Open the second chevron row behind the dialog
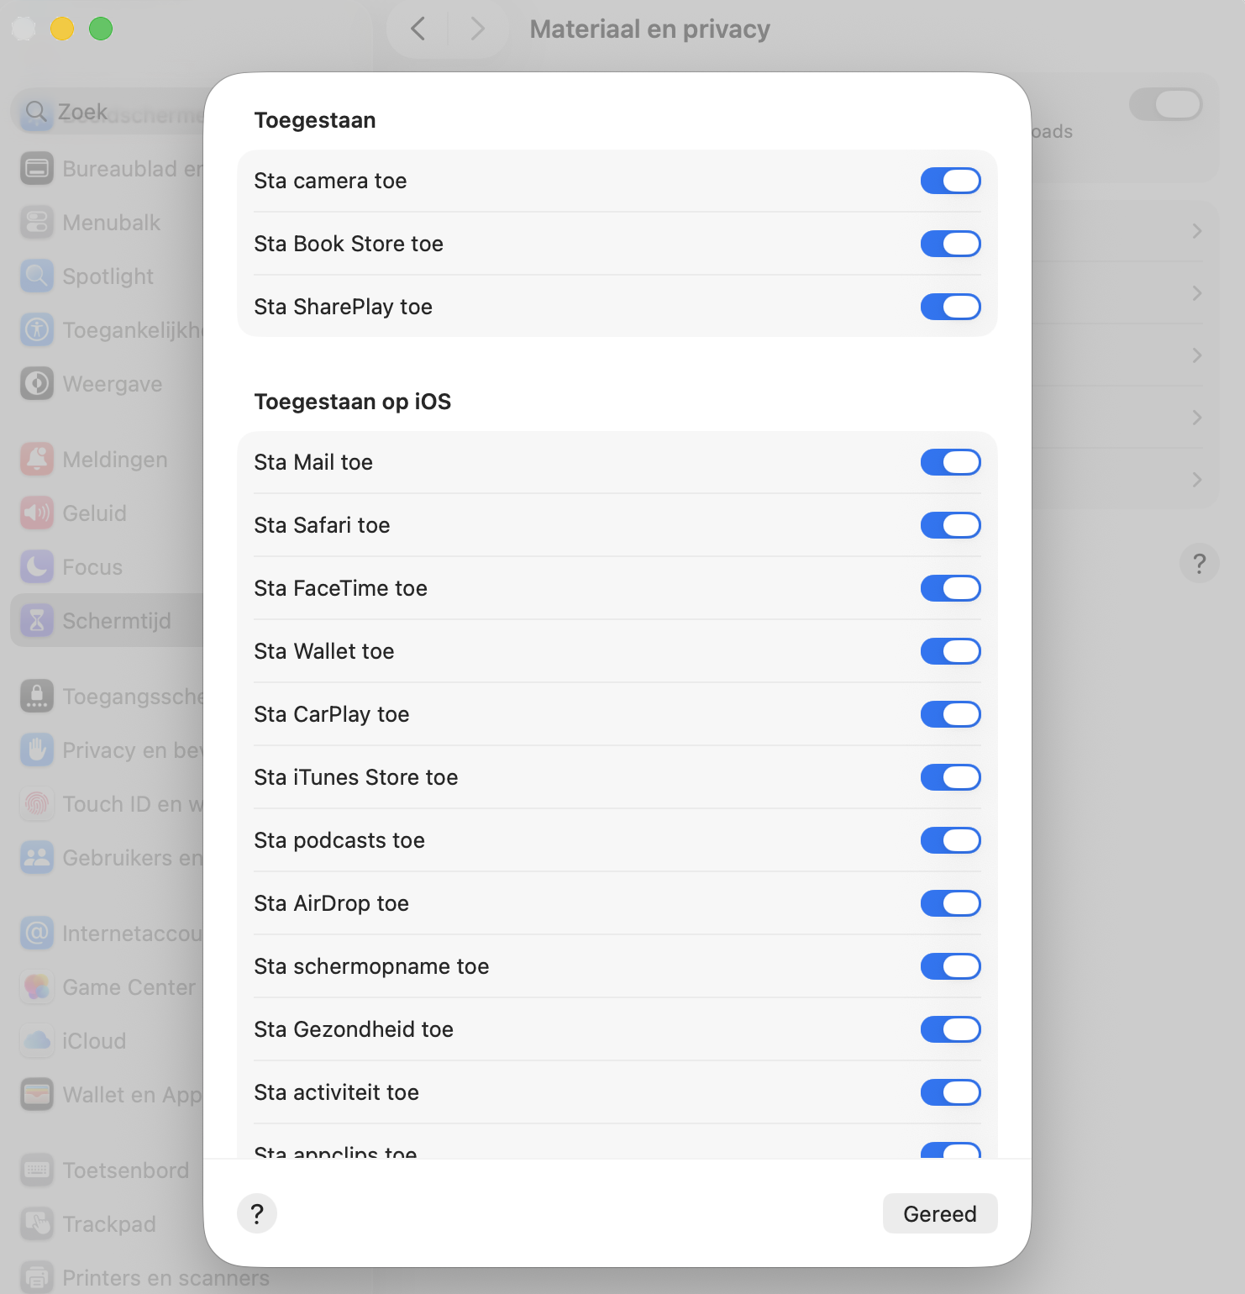 click(1196, 293)
